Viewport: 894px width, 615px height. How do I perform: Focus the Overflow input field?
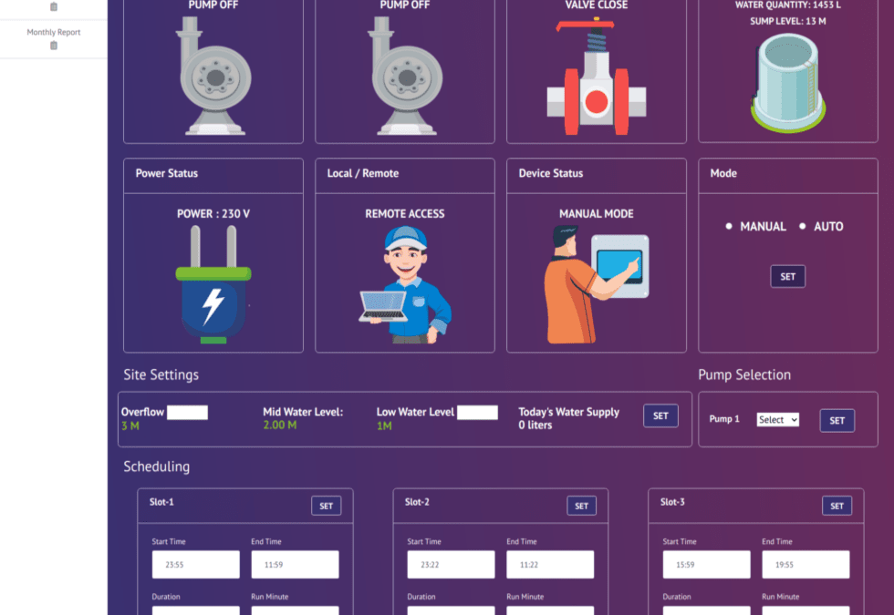click(187, 413)
